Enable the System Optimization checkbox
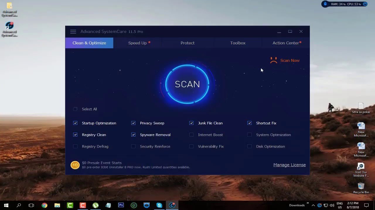The height and width of the screenshot is (210, 375). click(x=249, y=135)
